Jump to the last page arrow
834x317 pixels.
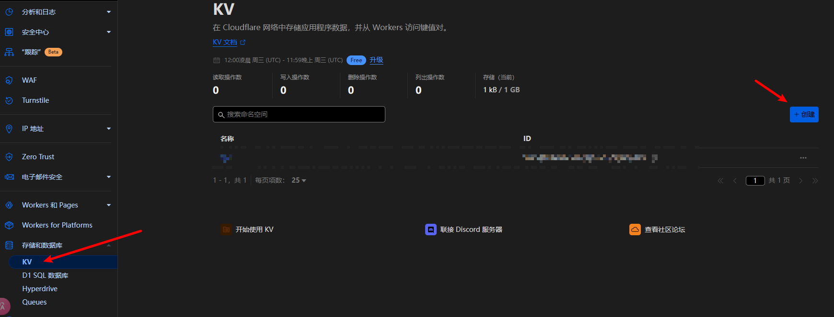[x=815, y=181]
